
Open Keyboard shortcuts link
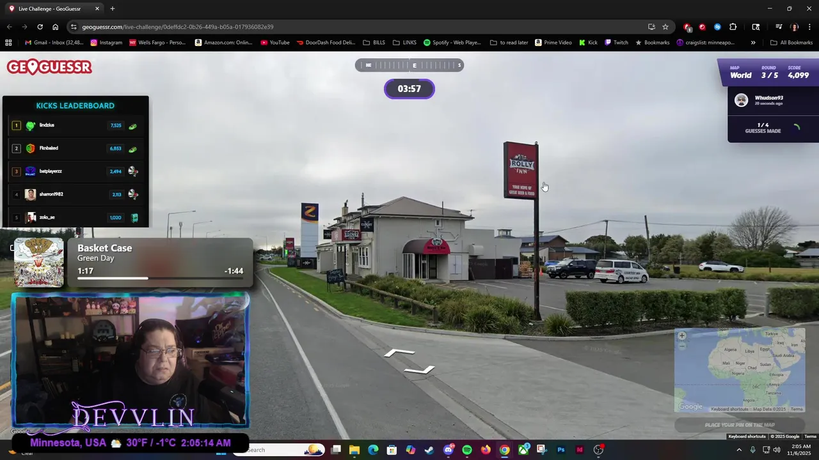coord(747,436)
